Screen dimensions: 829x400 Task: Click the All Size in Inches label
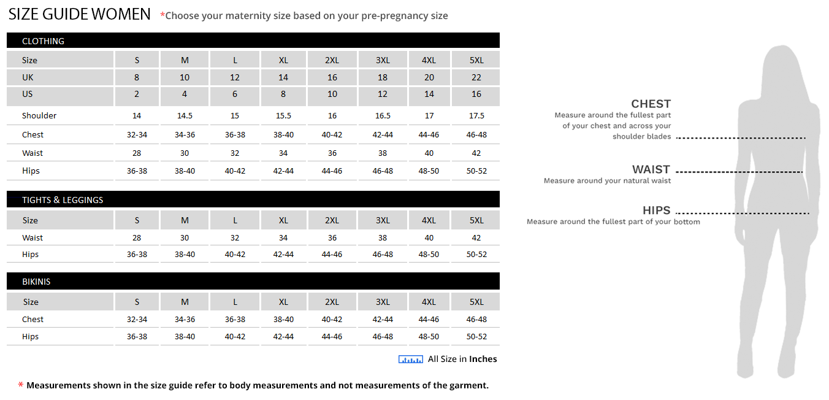click(462, 359)
